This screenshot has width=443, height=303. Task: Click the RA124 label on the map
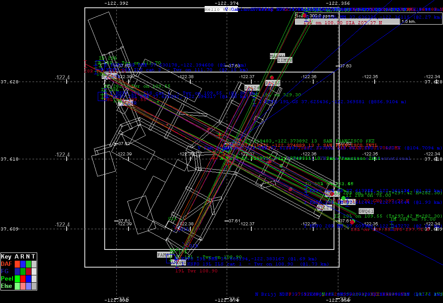252,88
